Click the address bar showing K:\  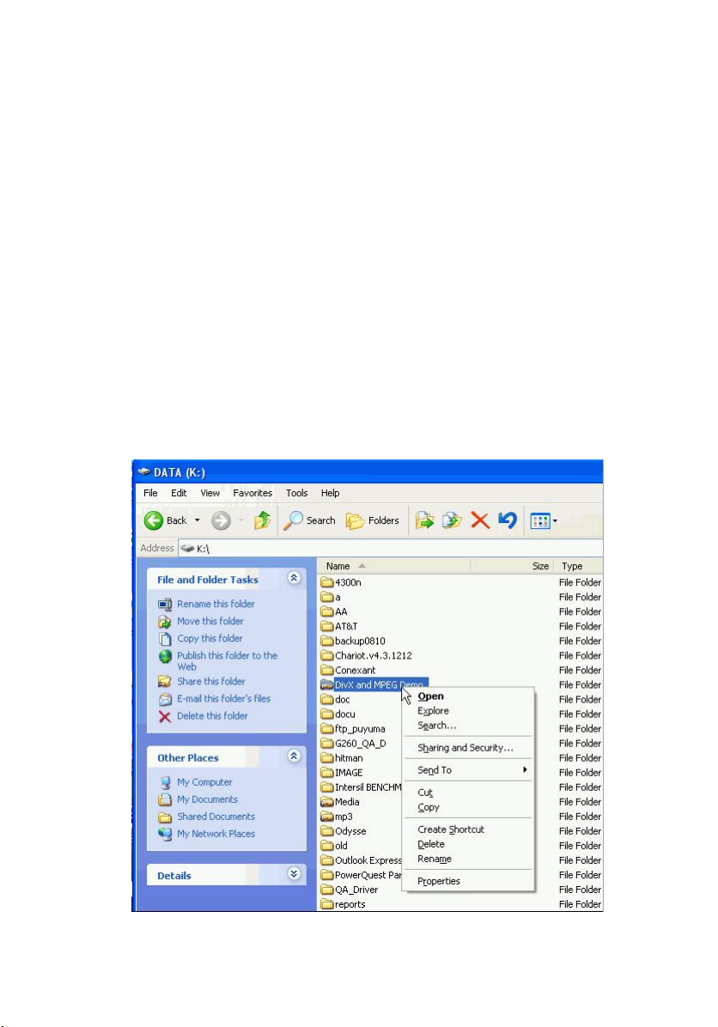tap(391, 548)
